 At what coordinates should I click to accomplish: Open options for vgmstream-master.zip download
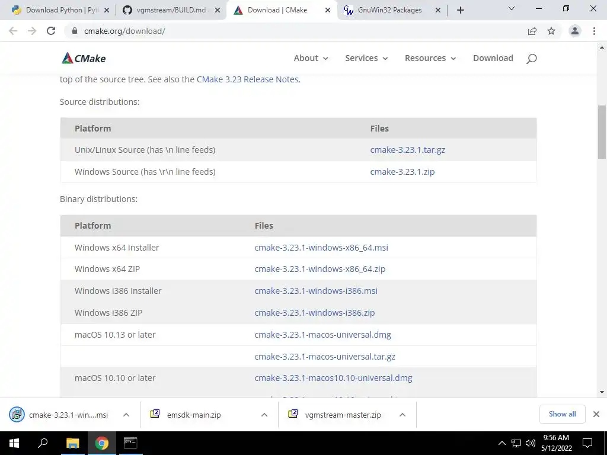(x=402, y=415)
